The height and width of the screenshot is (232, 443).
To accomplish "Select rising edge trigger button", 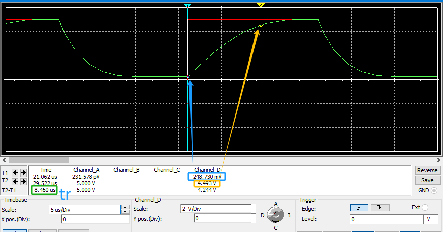I will (x=359, y=208).
